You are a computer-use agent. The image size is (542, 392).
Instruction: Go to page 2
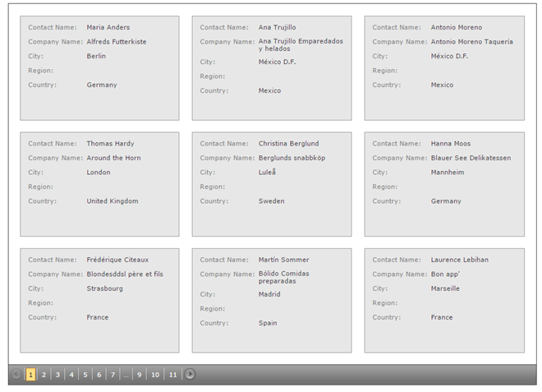[44, 375]
